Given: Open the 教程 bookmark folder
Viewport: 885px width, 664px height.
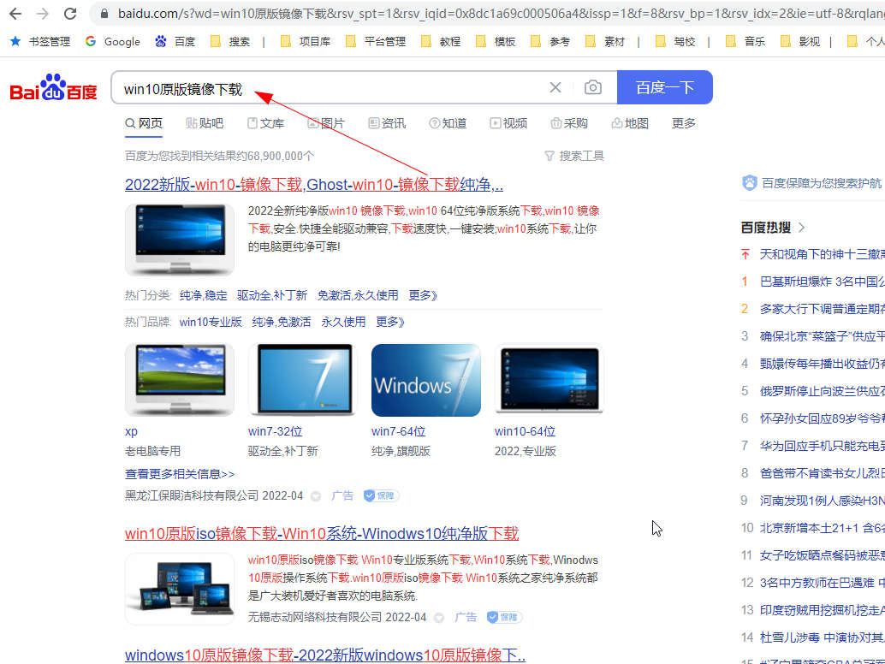Looking at the screenshot, I should tap(441, 41).
